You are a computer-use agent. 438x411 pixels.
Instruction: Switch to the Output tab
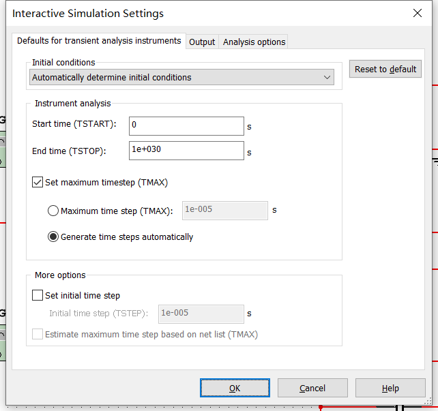pos(202,42)
